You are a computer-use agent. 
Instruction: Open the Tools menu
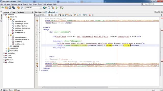pyautogui.click(x=44, y=4)
